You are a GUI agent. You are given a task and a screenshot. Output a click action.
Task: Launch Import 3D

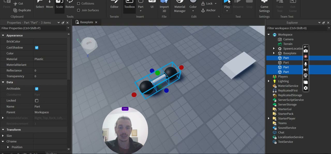coord(164,7)
